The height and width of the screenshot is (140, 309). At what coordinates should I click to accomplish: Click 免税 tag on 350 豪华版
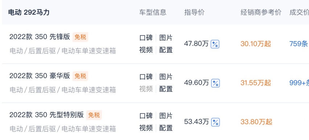[x=80, y=76]
